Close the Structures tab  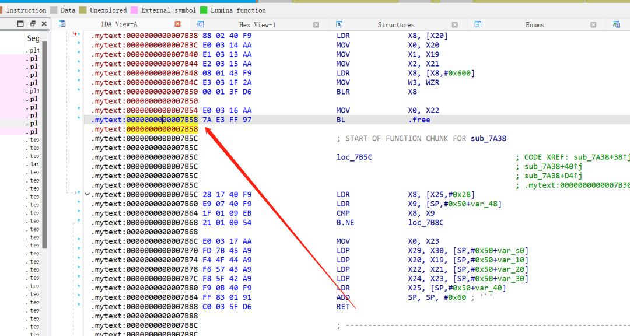455,24
